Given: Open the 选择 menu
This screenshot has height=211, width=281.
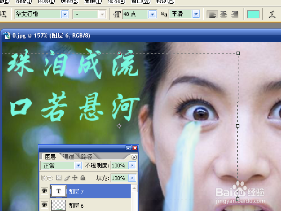Looking at the screenshot, I should point(69,1).
